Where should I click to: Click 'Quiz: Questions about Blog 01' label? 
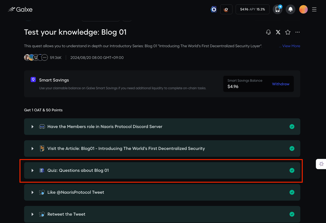pos(78,170)
